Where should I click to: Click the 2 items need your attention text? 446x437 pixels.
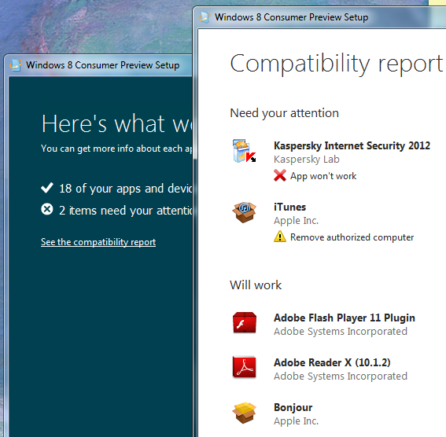(x=126, y=211)
